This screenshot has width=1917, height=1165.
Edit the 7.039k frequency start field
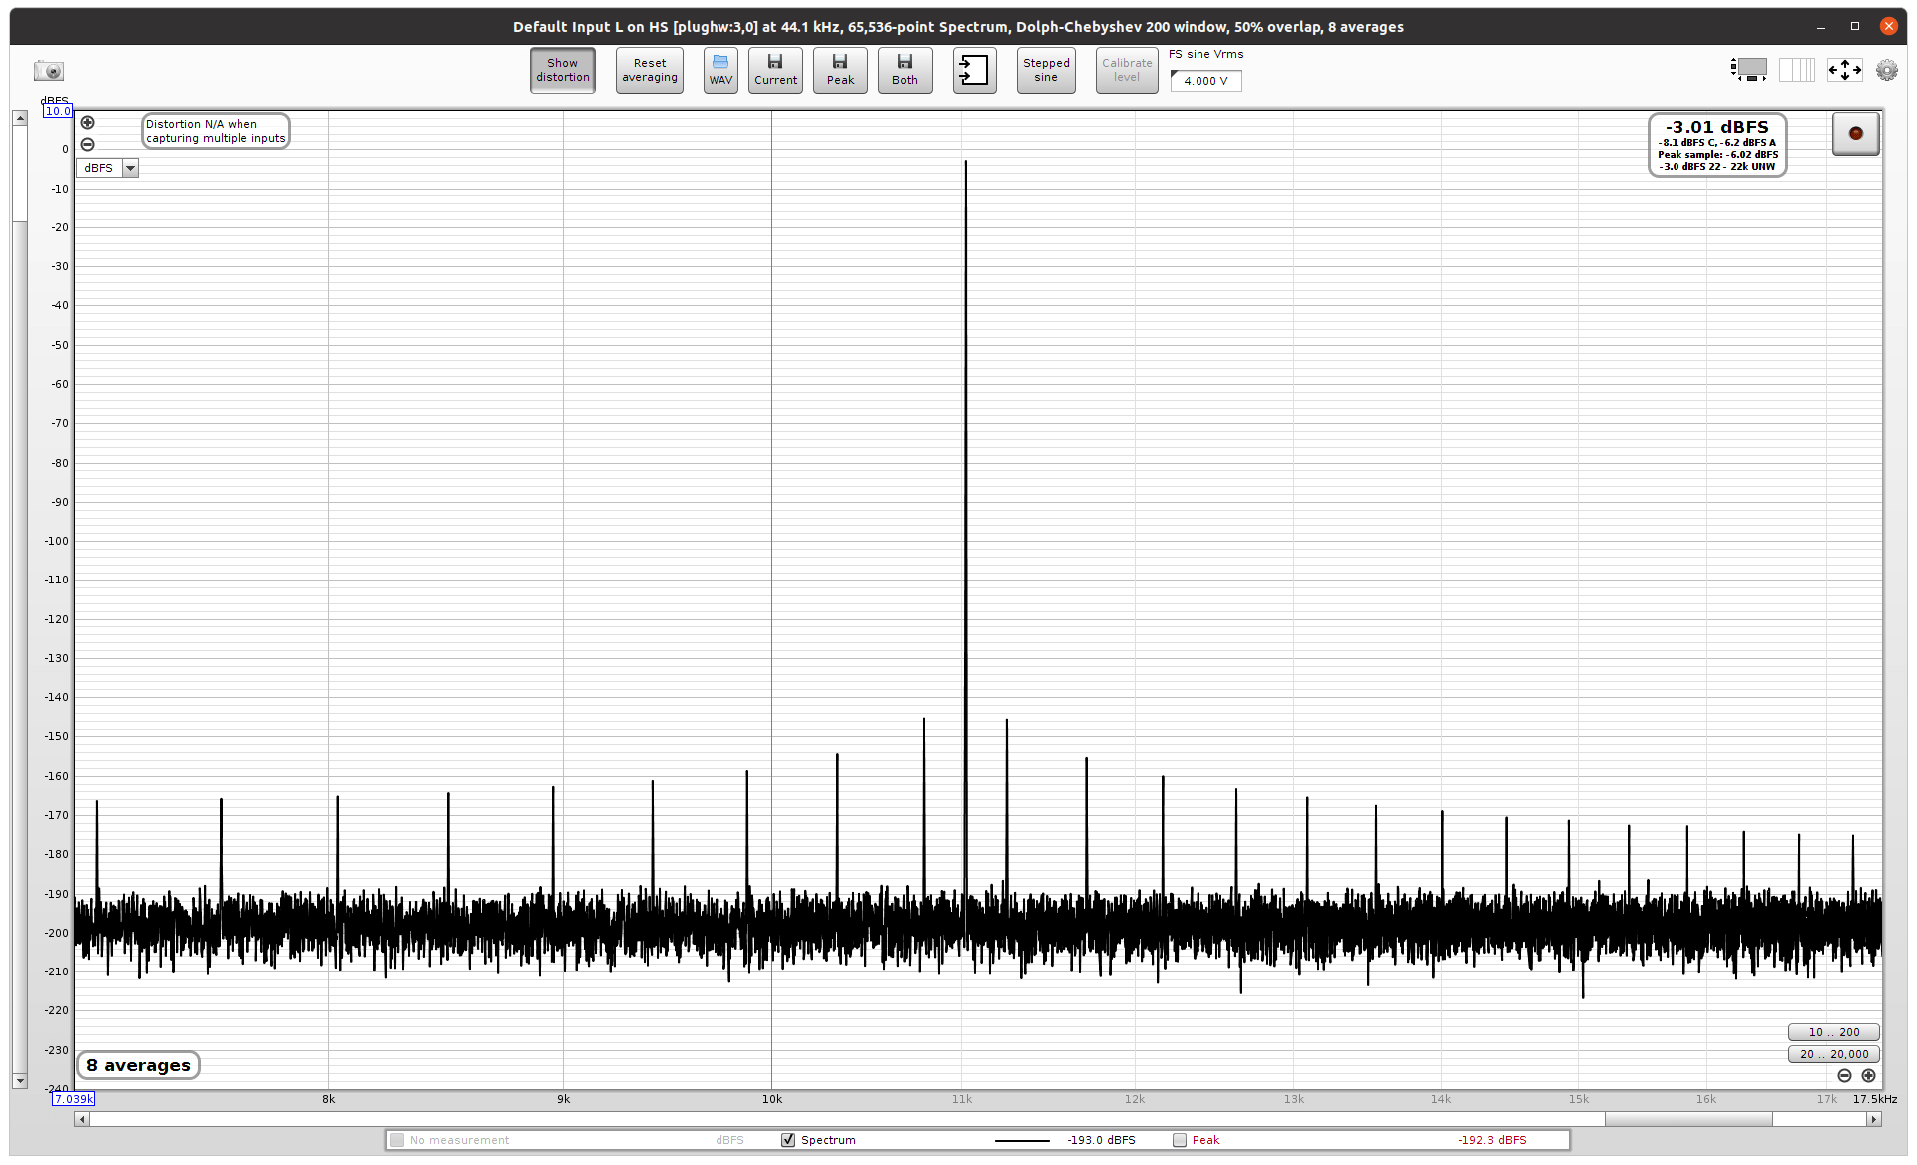pyautogui.click(x=74, y=1099)
